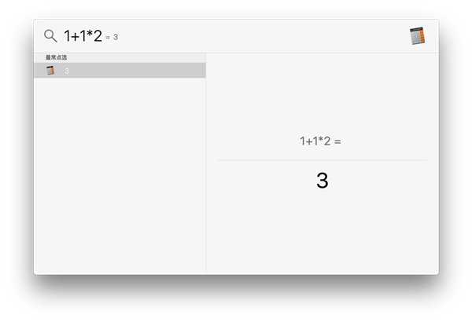The image size is (472, 322).
Task: Click the horizontal divider line under the expression
Action: (322, 160)
